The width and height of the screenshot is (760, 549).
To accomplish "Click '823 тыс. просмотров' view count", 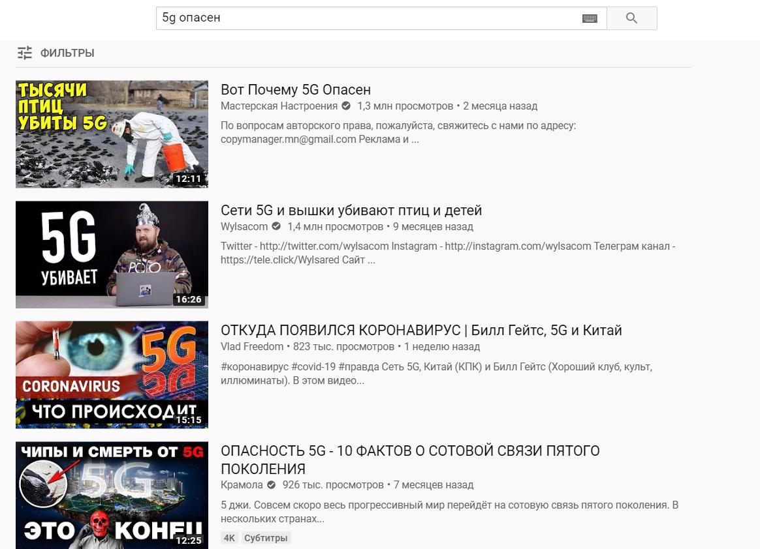I will click(x=343, y=347).
